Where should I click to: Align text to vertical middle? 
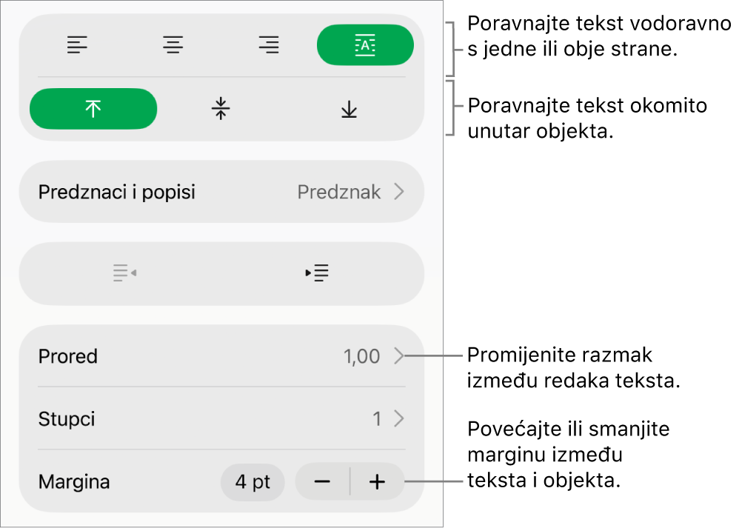(221, 109)
